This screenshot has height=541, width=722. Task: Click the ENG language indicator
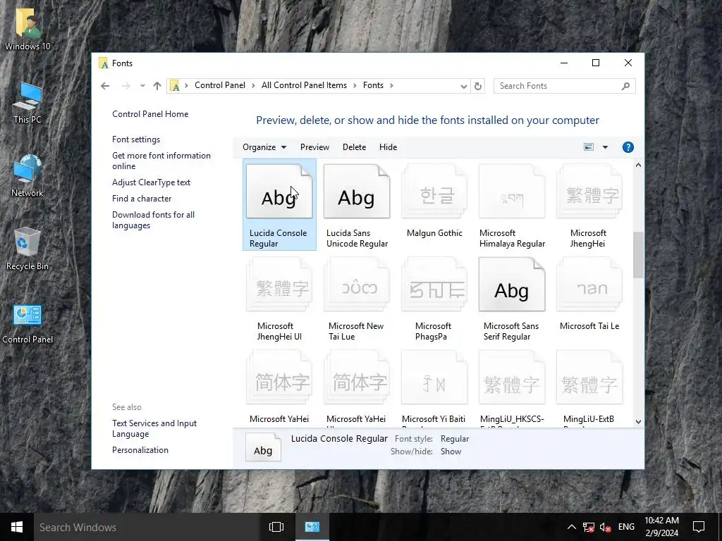coord(626,527)
